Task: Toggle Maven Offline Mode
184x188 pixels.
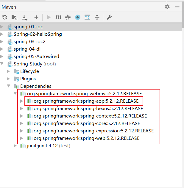Action: tap(68, 17)
